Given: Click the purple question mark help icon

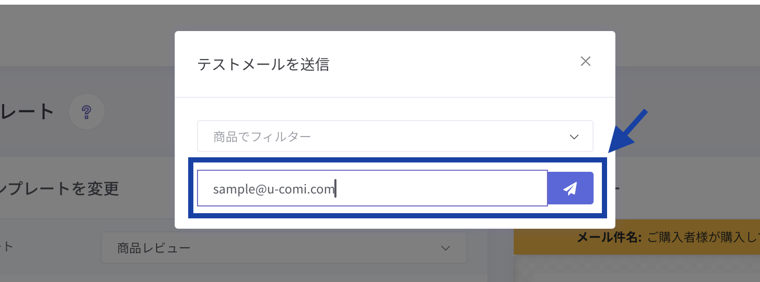Looking at the screenshot, I should [x=87, y=111].
